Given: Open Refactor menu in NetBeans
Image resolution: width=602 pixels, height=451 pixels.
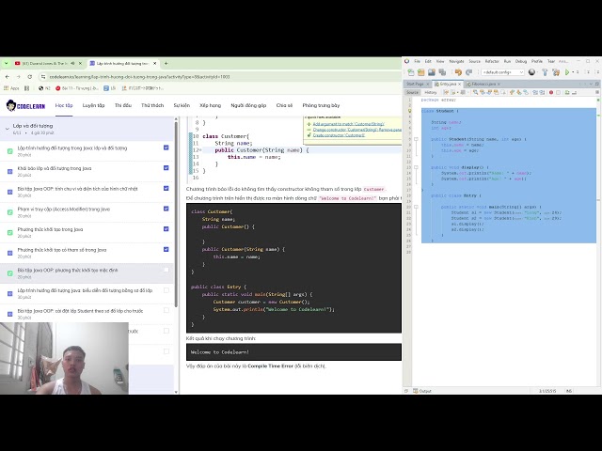Looking at the screenshot, I should tap(492, 61).
